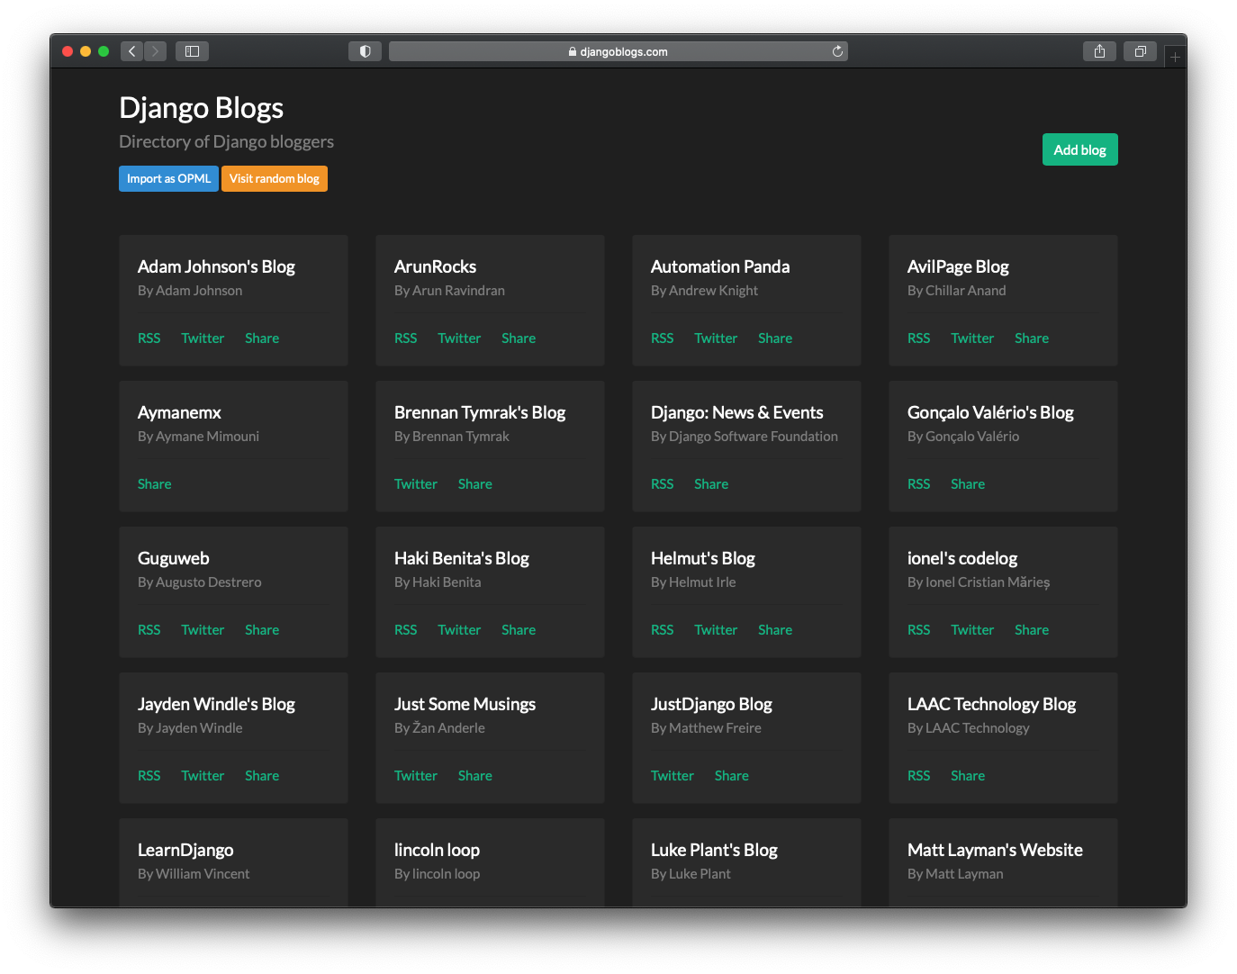1237x974 pixels.
Task: Click the Visit random blog button
Action: [275, 178]
